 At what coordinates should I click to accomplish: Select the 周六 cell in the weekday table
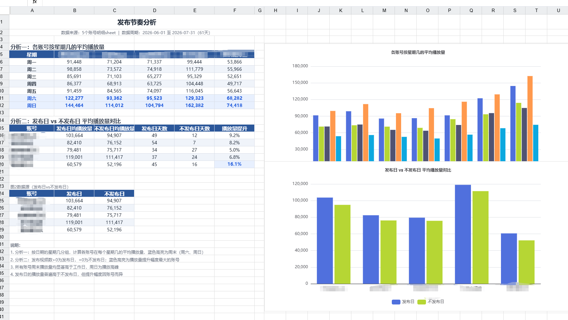tap(32, 98)
